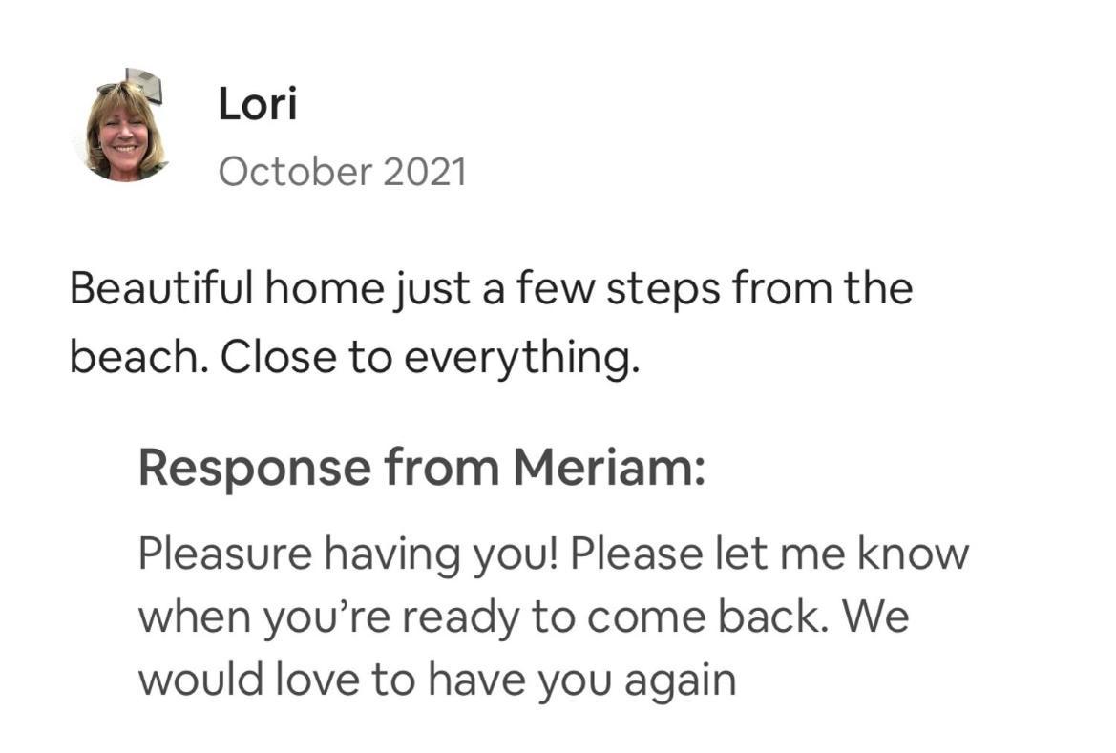Click the reviewer name Lori

click(x=257, y=104)
